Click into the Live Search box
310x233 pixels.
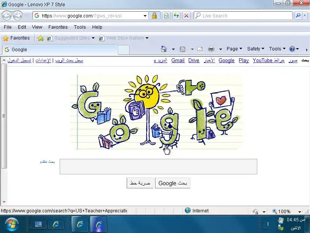point(243,16)
